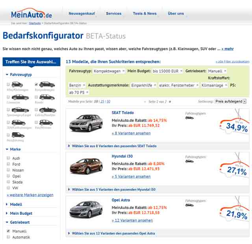The height and width of the screenshot is (244, 252).
Task: Open the Services menu
Action: pos(114,13)
